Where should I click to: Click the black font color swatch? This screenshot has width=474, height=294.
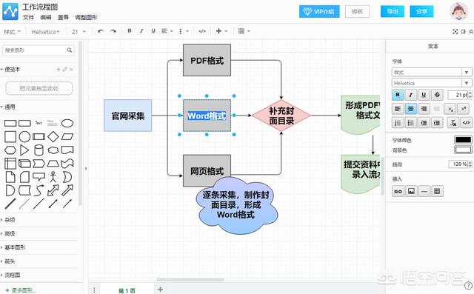coord(463,140)
